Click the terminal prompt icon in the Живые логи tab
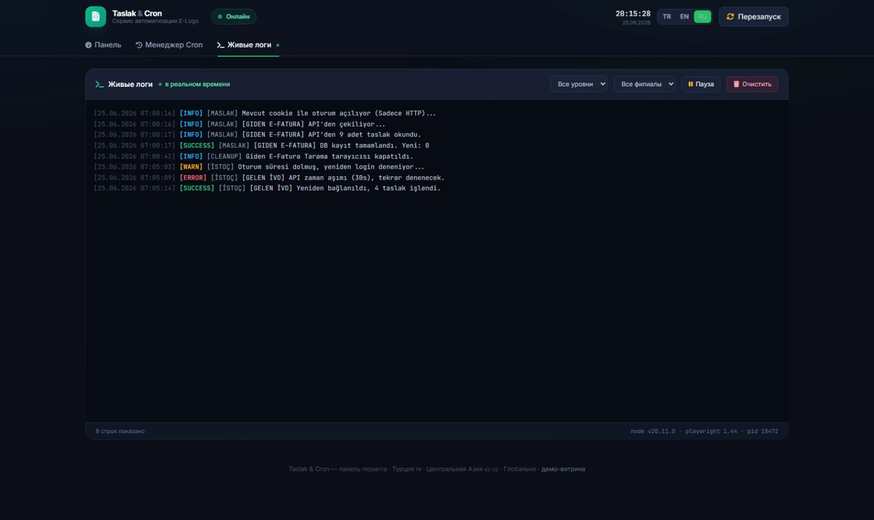This screenshot has width=874, height=520. (x=221, y=45)
